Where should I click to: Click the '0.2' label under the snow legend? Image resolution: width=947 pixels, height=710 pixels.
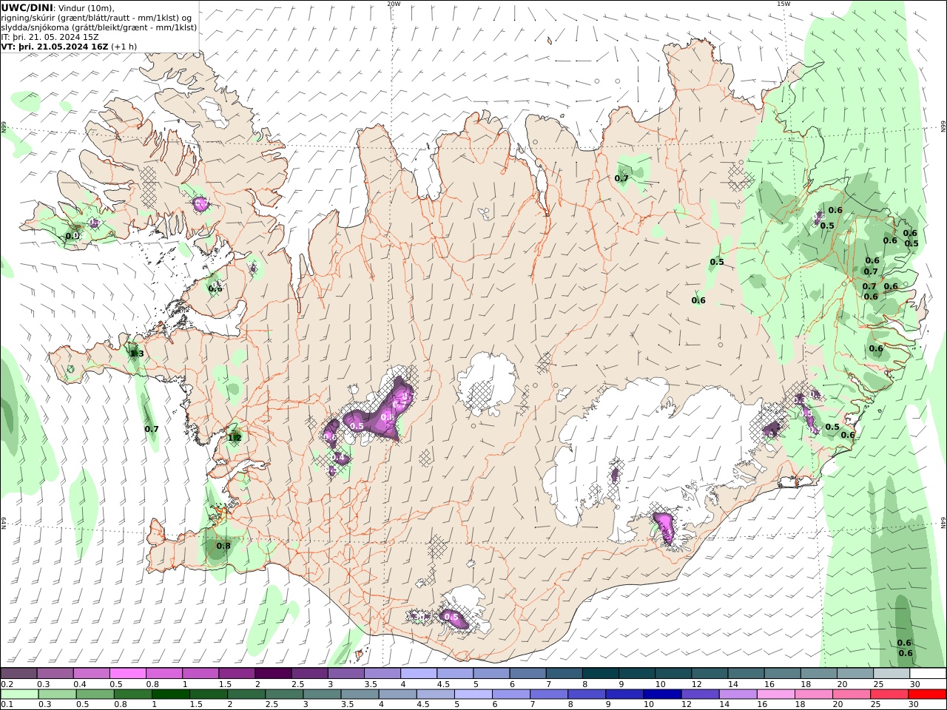point(7,684)
